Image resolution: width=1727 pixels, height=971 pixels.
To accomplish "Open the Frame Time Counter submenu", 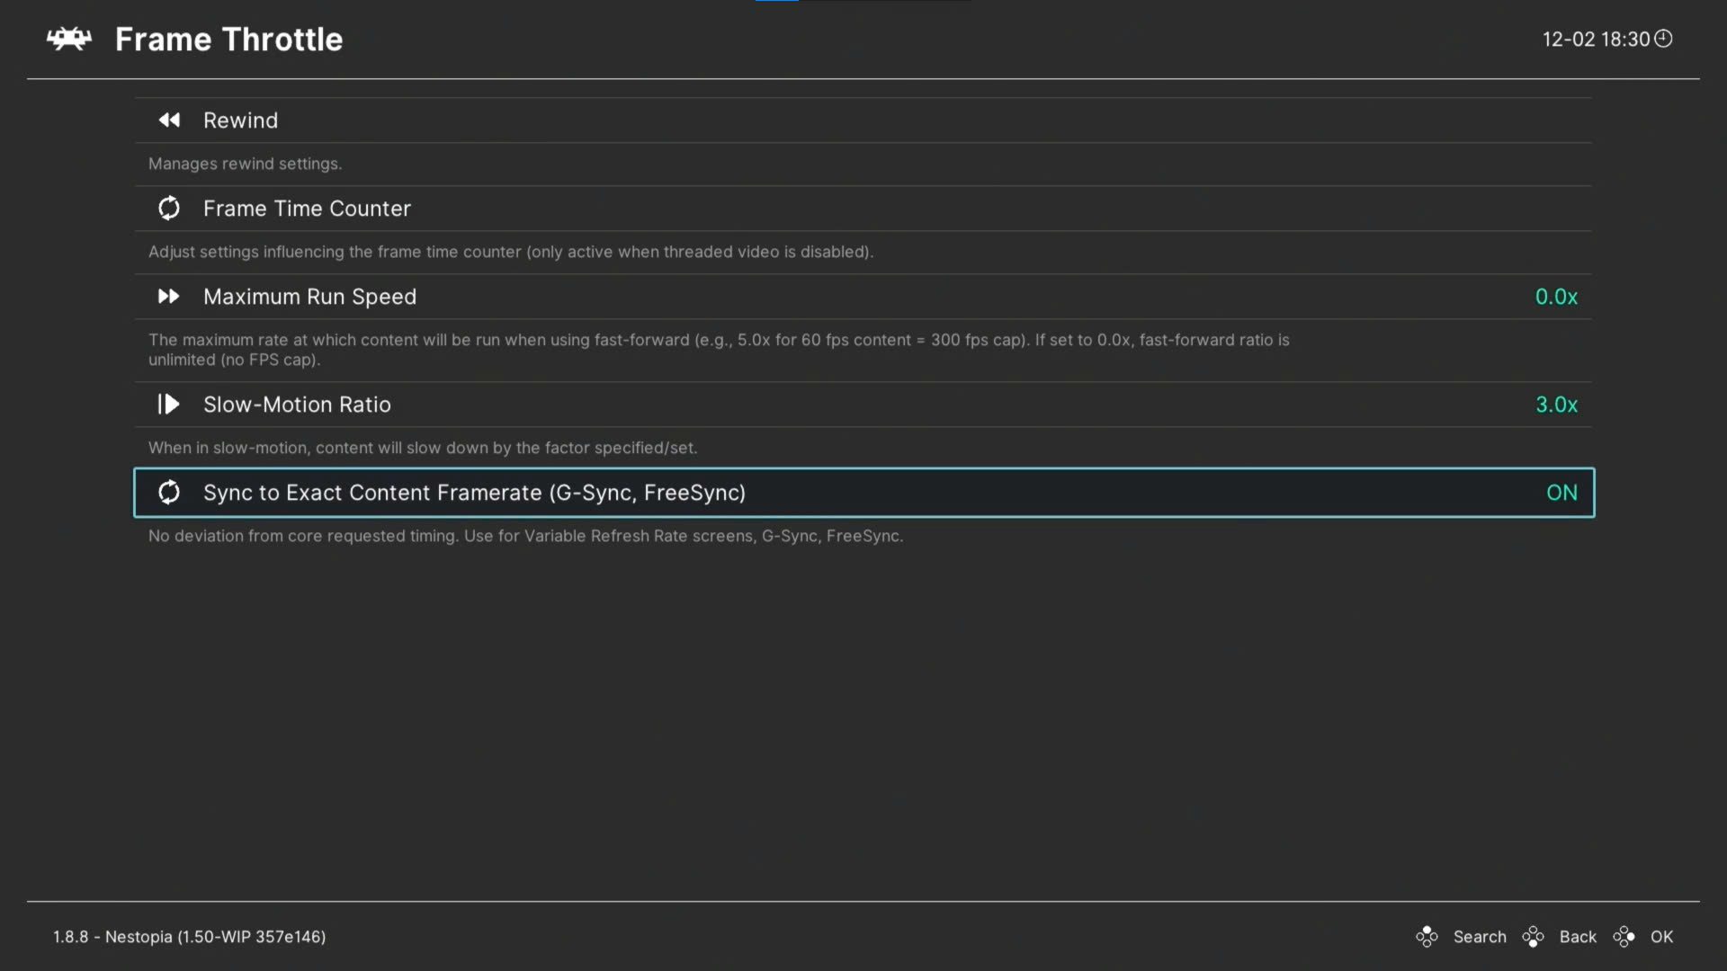I will click(x=307, y=209).
